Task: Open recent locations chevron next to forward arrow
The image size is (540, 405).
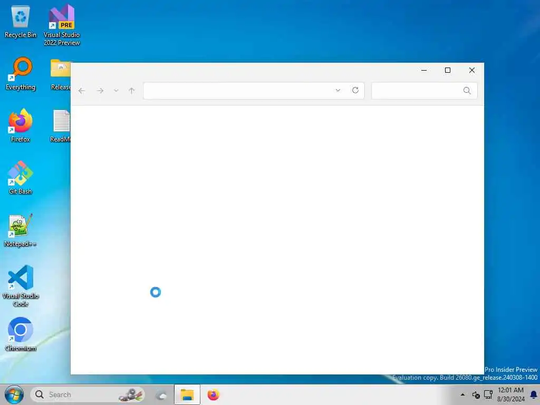Action: (116, 91)
